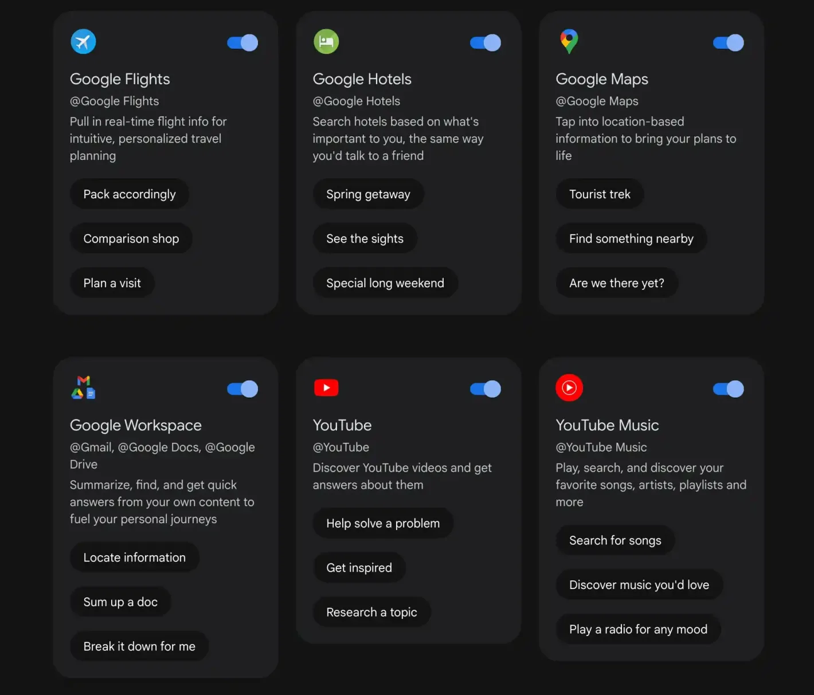Turn off the YouTube extension toggle

pos(485,389)
